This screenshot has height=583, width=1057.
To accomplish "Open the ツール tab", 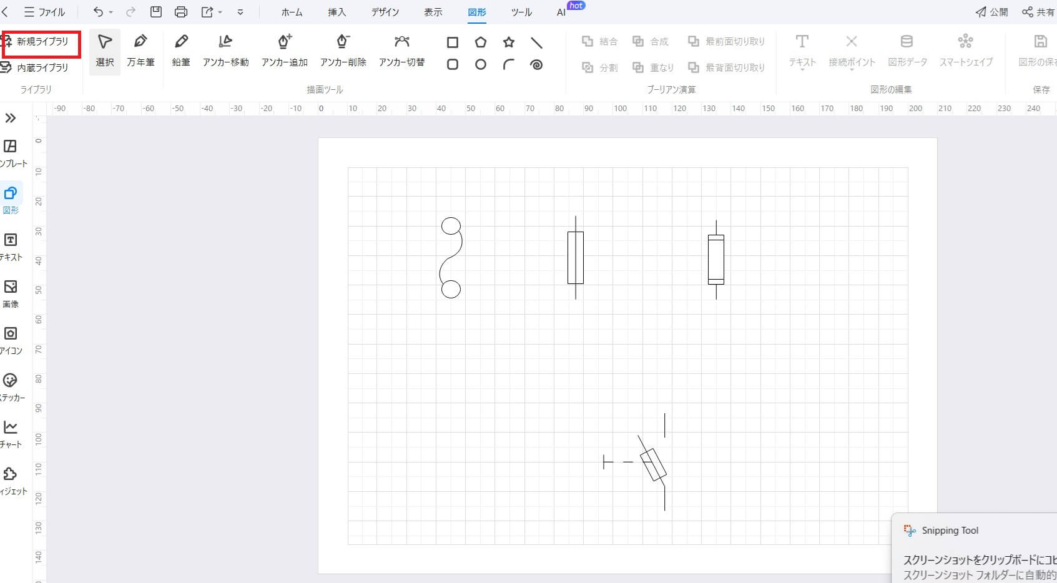I will pyautogui.click(x=521, y=12).
